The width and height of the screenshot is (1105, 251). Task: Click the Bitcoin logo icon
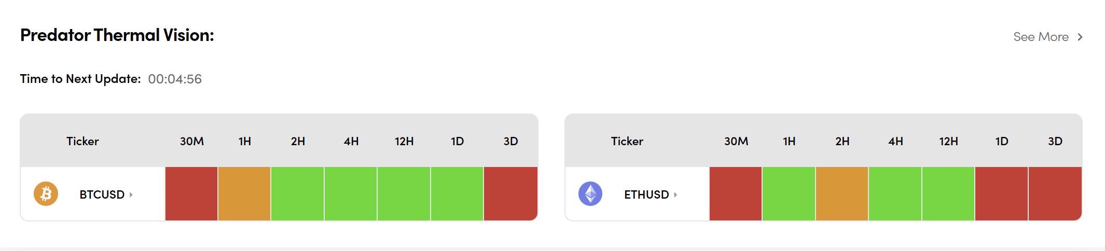pyautogui.click(x=46, y=194)
